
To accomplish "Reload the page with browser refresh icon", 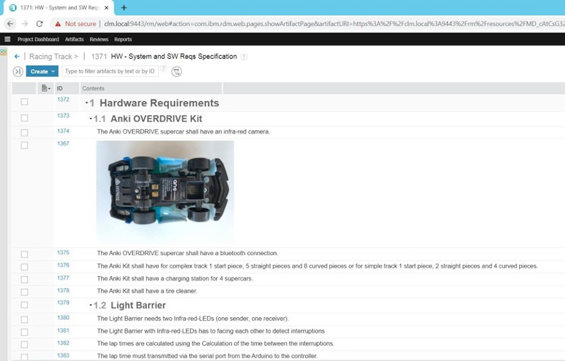I will pos(40,23).
